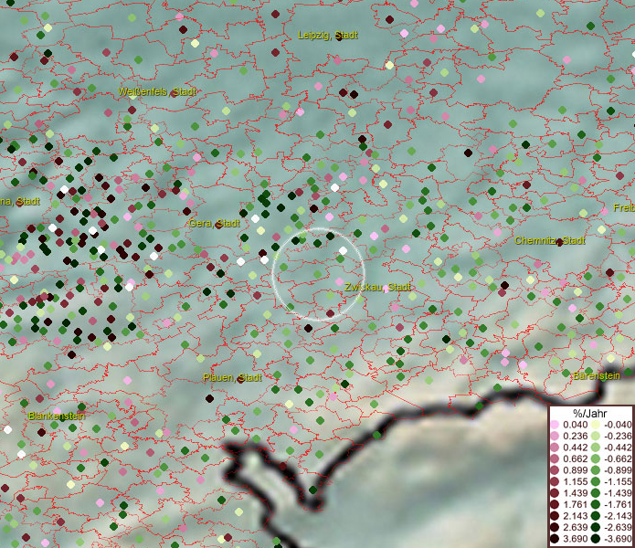635x548 pixels.
Task: Pick the 1.155 legend swatch
Action: tap(555, 481)
